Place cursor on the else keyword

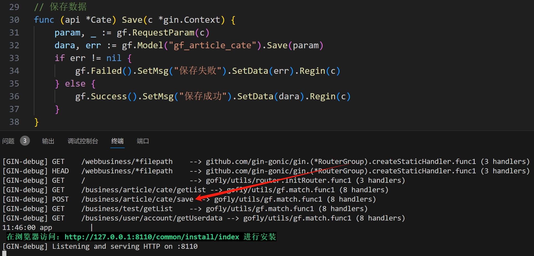coord(75,84)
